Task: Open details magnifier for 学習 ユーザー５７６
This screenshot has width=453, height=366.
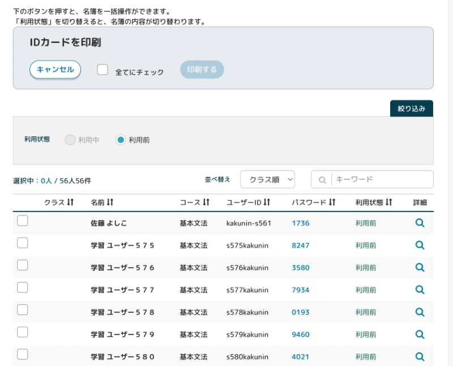Action: click(x=420, y=267)
